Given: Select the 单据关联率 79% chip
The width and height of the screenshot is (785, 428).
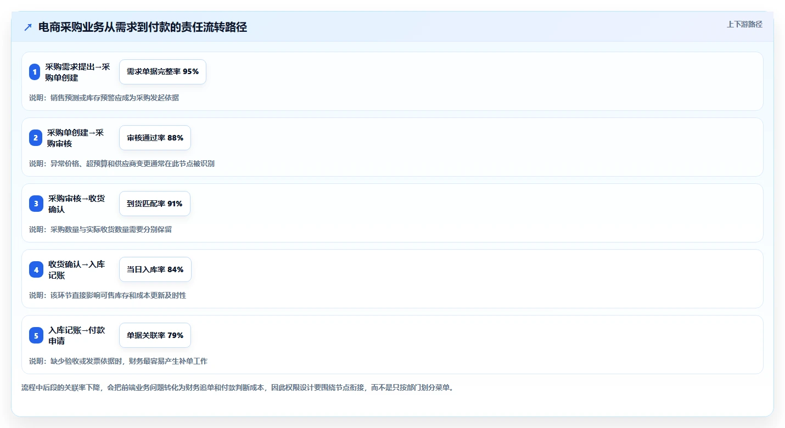Looking at the screenshot, I should [x=155, y=335].
